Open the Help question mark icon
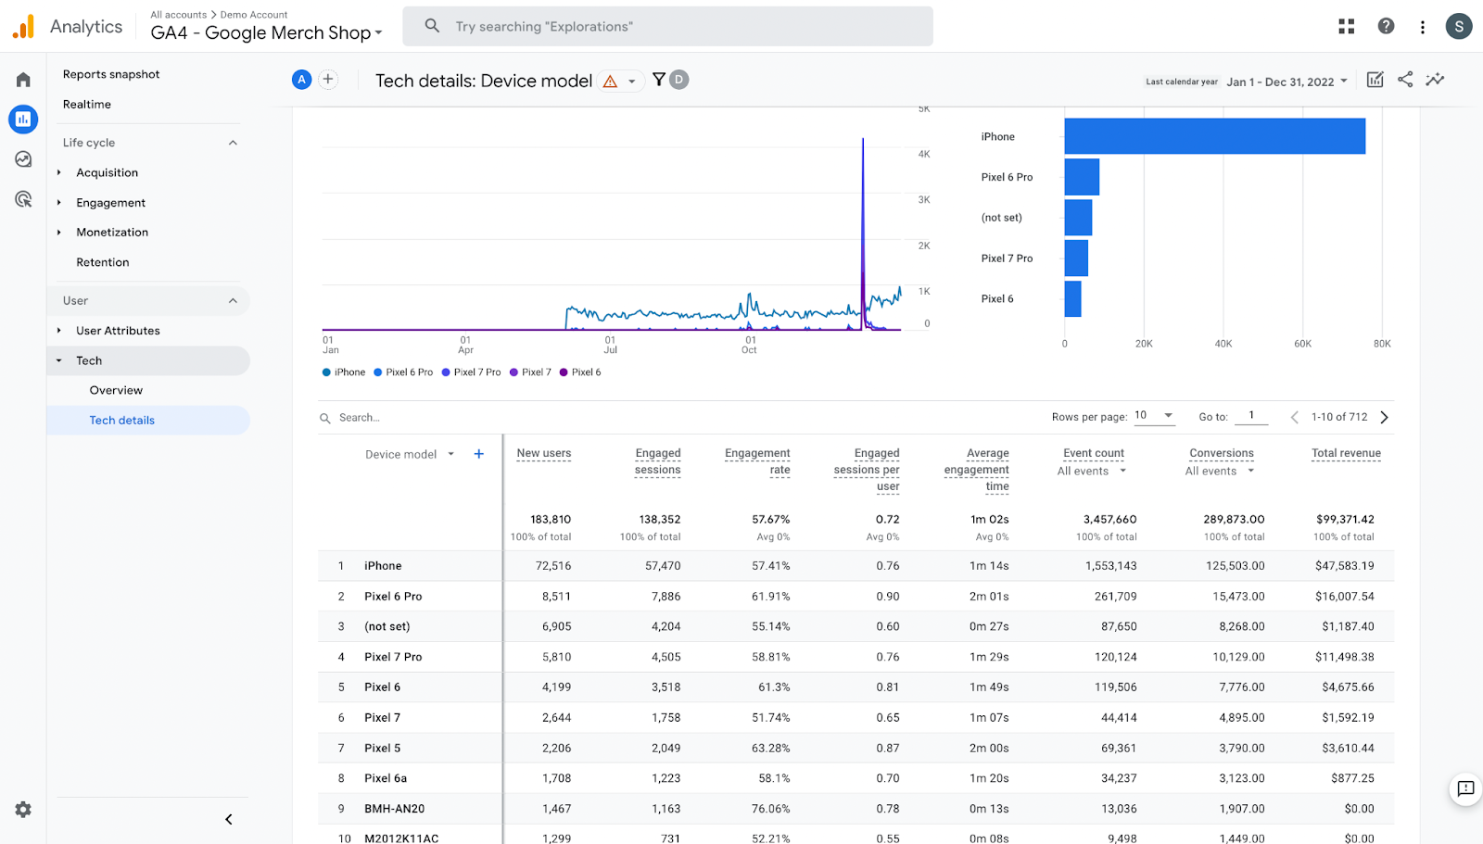The height and width of the screenshot is (844, 1483). point(1386,26)
